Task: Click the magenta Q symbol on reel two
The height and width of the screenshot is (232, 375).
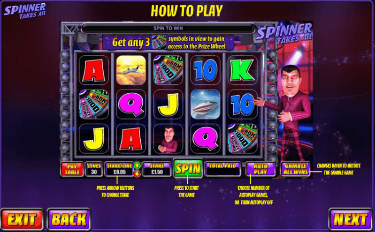Action: click(131, 104)
